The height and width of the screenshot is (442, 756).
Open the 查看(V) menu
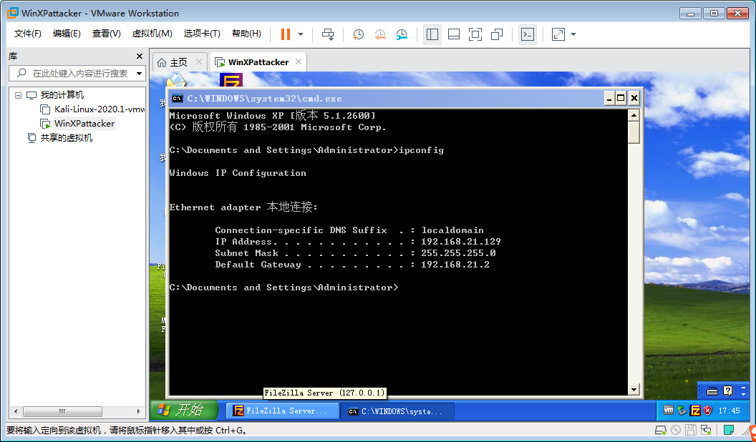click(x=106, y=34)
